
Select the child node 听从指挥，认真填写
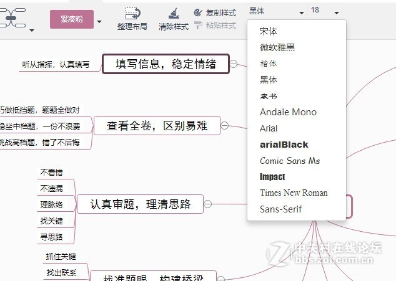[x=56, y=65]
